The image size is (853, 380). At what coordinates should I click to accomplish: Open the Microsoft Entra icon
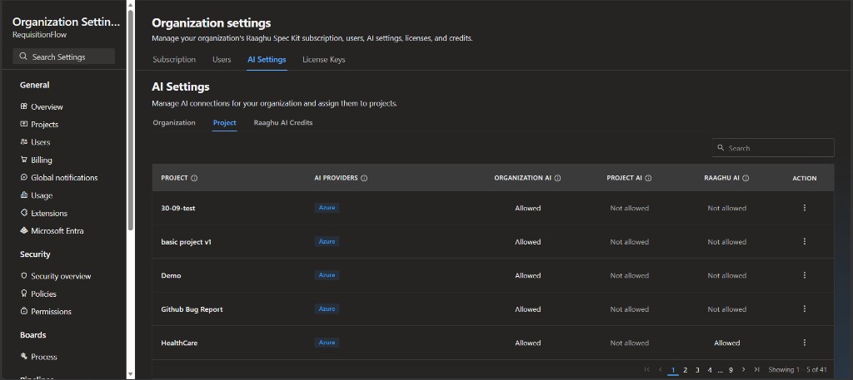pyautogui.click(x=24, y=230)
